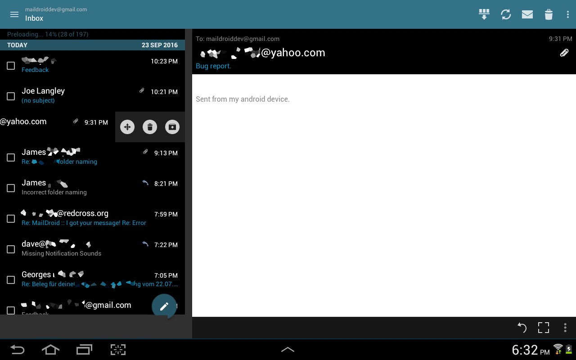
Task: Collapse the navigation bar chevron
Action: (x=288, y=350)
